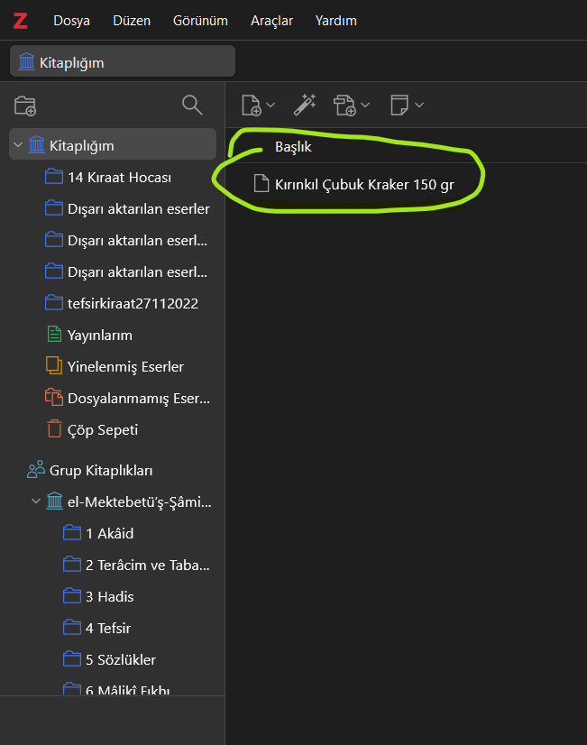
Task: Open the Dosya menu
Action: [x=72, y=21]
